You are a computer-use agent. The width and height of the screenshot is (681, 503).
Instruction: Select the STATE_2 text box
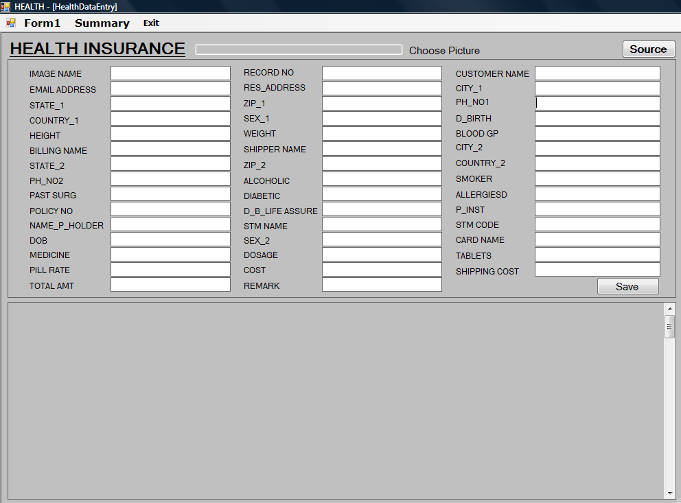(x=170, y=163)
